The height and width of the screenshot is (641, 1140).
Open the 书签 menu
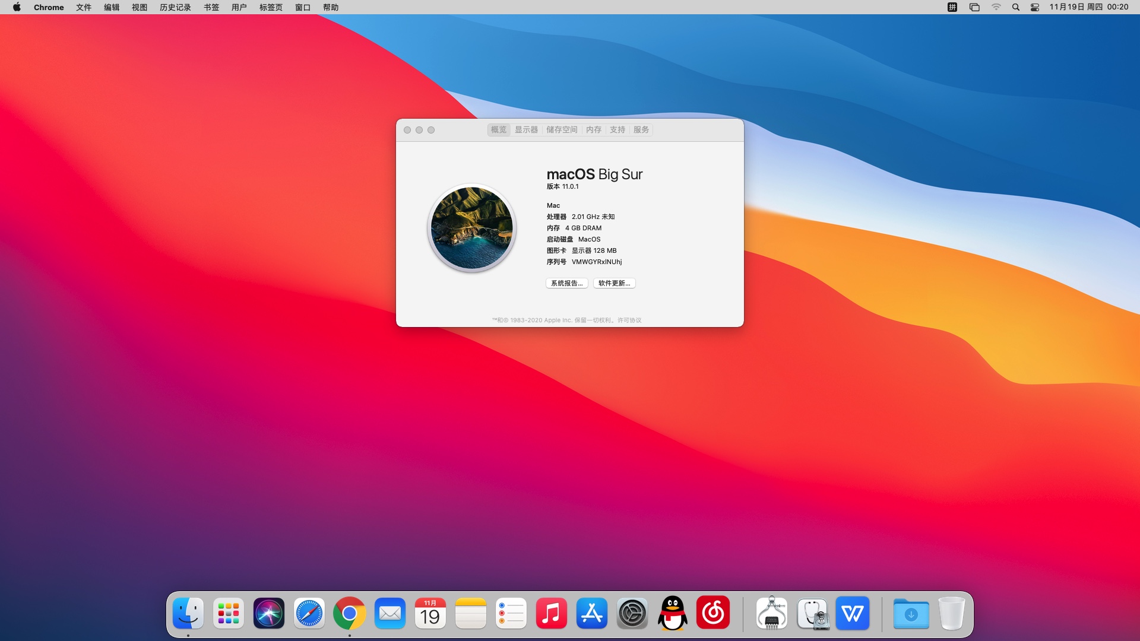[x=211, y=7]
